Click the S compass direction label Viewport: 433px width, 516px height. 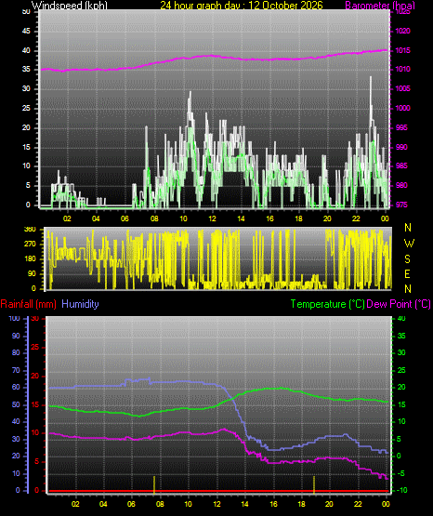408,259
